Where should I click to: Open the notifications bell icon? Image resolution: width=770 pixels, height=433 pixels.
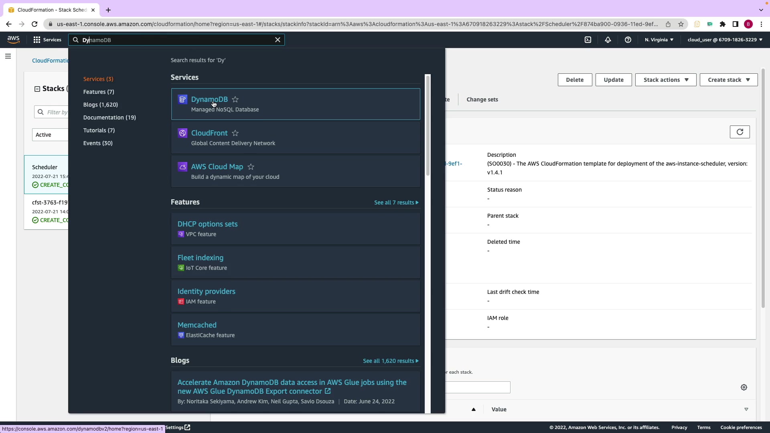click(608, 40)
